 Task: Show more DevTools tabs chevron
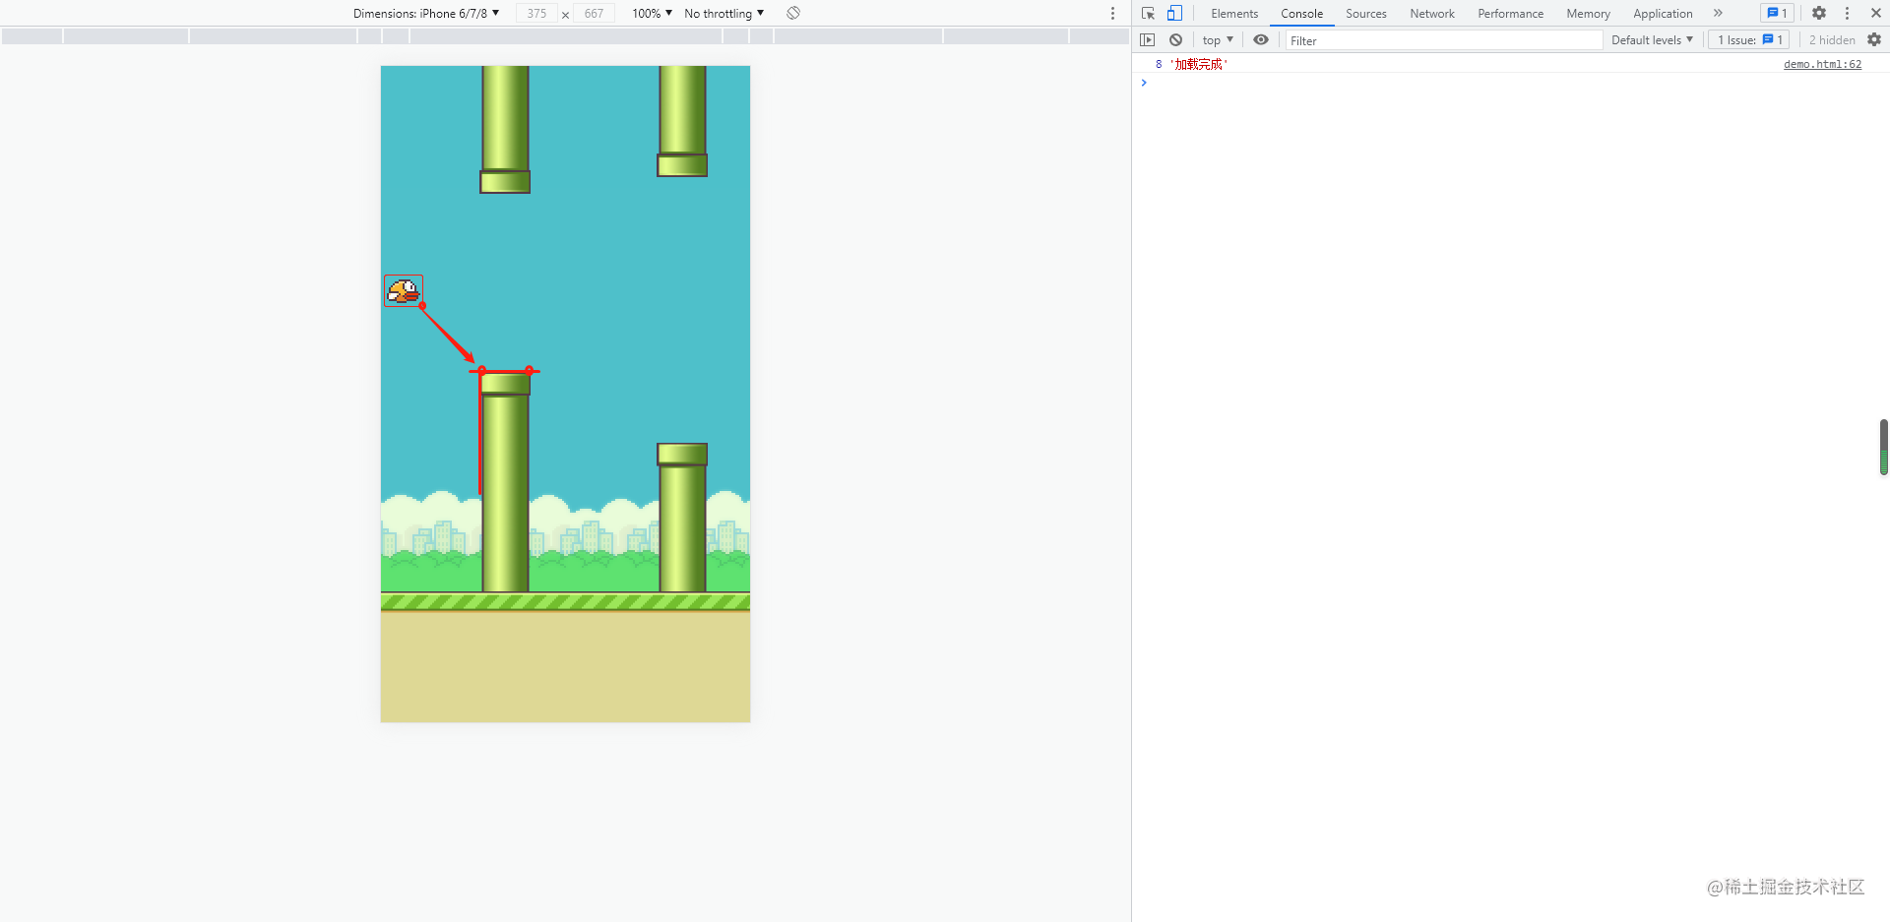pyautogui.click(x=1718, y=13)
